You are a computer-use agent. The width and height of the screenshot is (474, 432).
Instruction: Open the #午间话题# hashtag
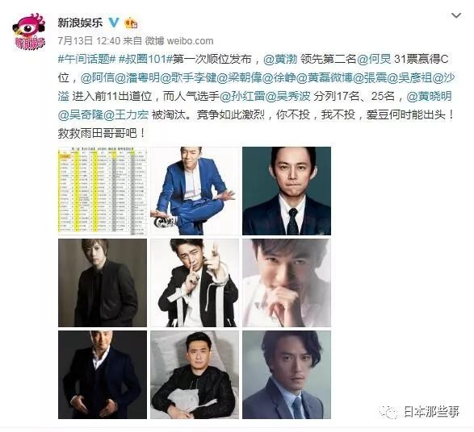point(87,59)
